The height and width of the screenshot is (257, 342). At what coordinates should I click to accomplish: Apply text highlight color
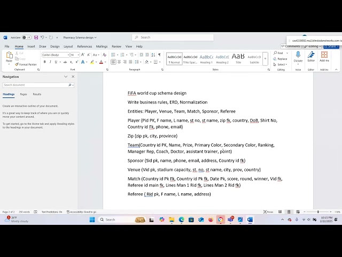pyautogui.click(x=92, y=62)
